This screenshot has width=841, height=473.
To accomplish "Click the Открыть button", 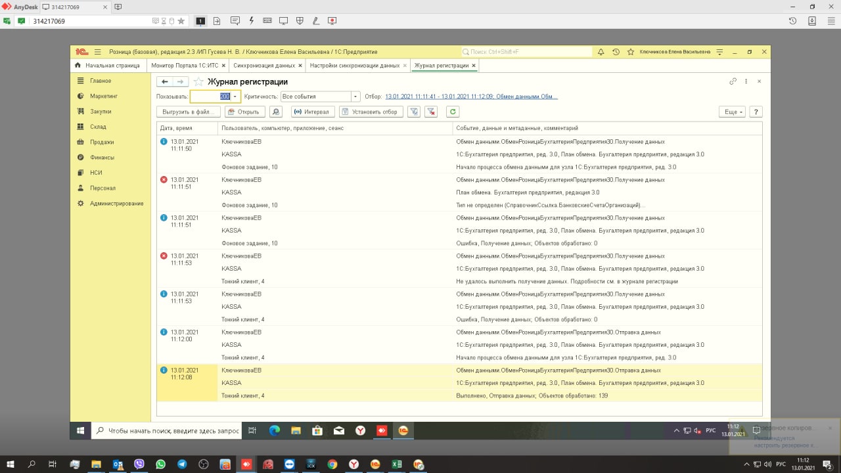I will 244,112.
